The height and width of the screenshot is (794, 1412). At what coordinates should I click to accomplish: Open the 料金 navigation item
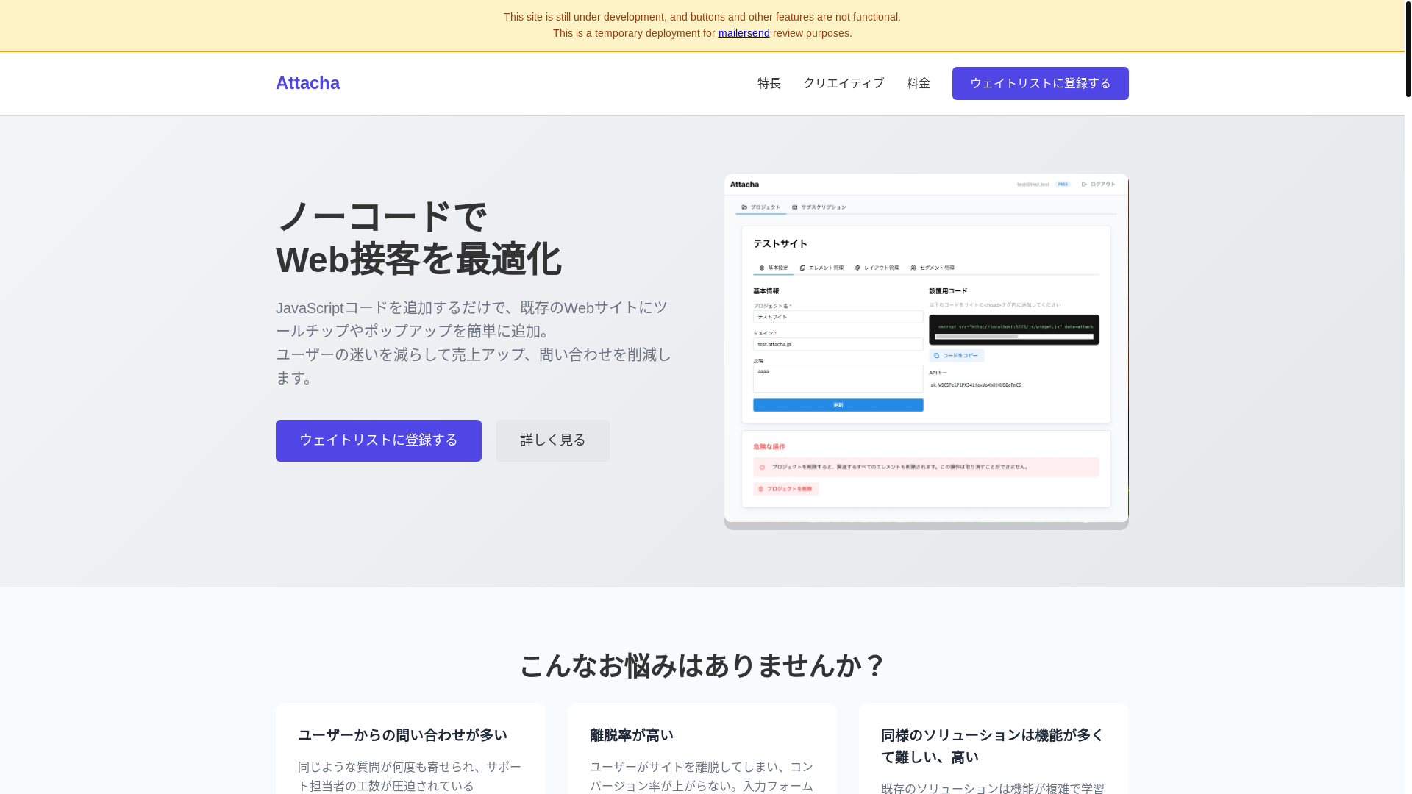[x=919, y=83]
